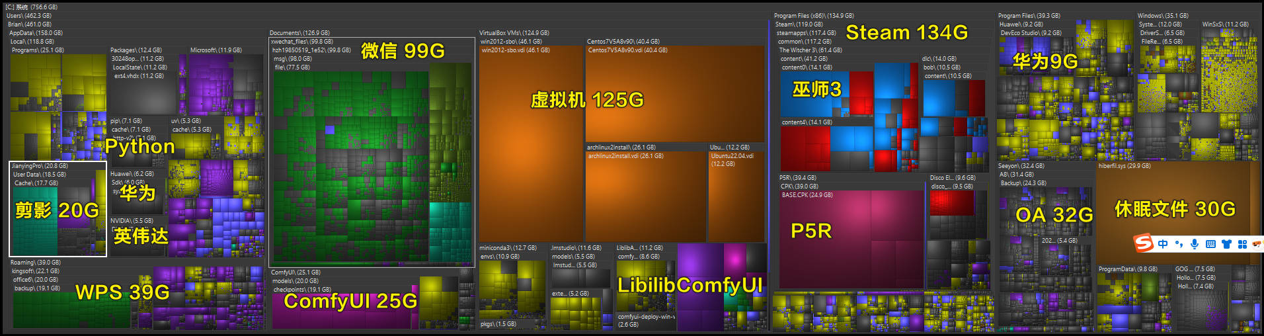
Task: Select the 'miniconda3\ (12.7 GB)' folder
Action: 508,248
